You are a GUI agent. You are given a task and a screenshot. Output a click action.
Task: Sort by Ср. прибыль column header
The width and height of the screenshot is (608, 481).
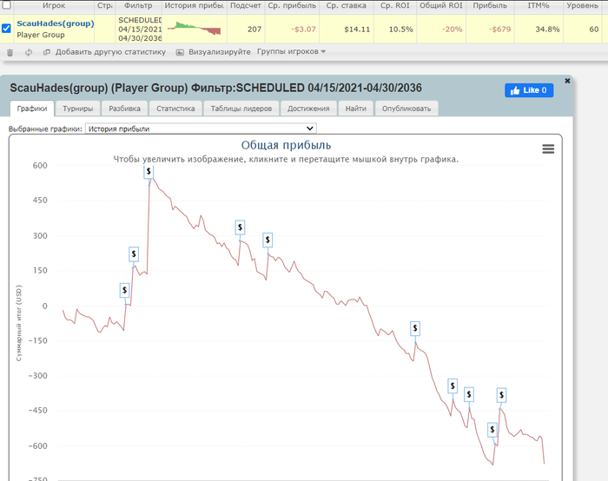coord(292,5)
